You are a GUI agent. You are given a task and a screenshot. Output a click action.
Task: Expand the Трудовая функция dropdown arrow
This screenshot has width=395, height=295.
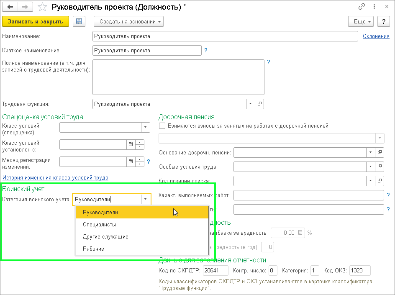coord(250,104)
